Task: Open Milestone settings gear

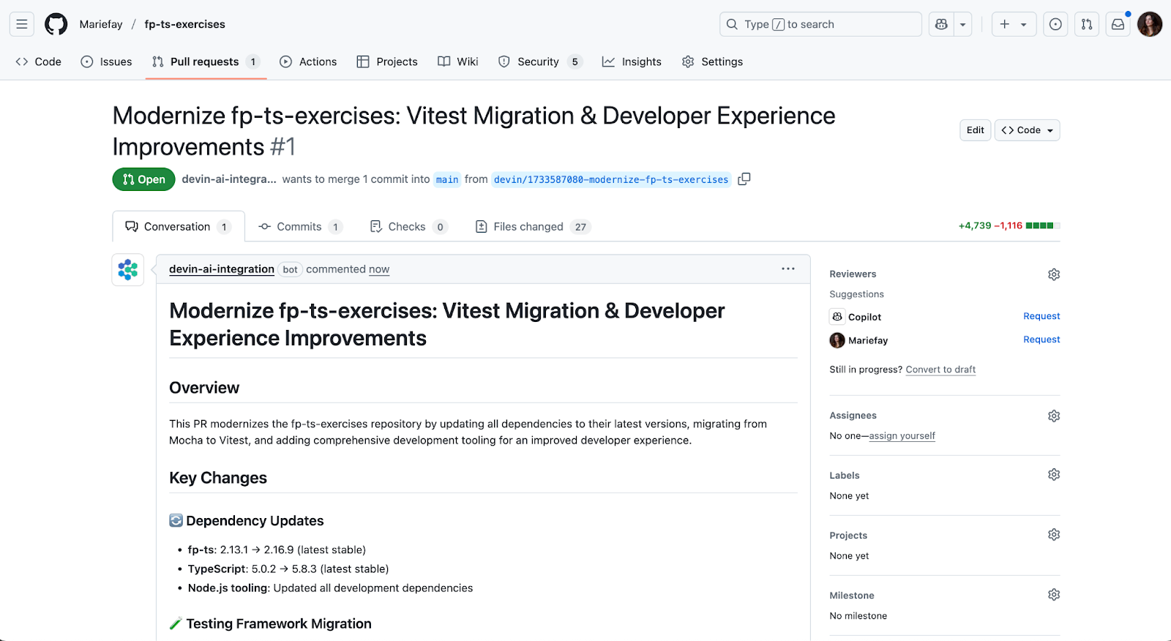Action: [1054, 594]
